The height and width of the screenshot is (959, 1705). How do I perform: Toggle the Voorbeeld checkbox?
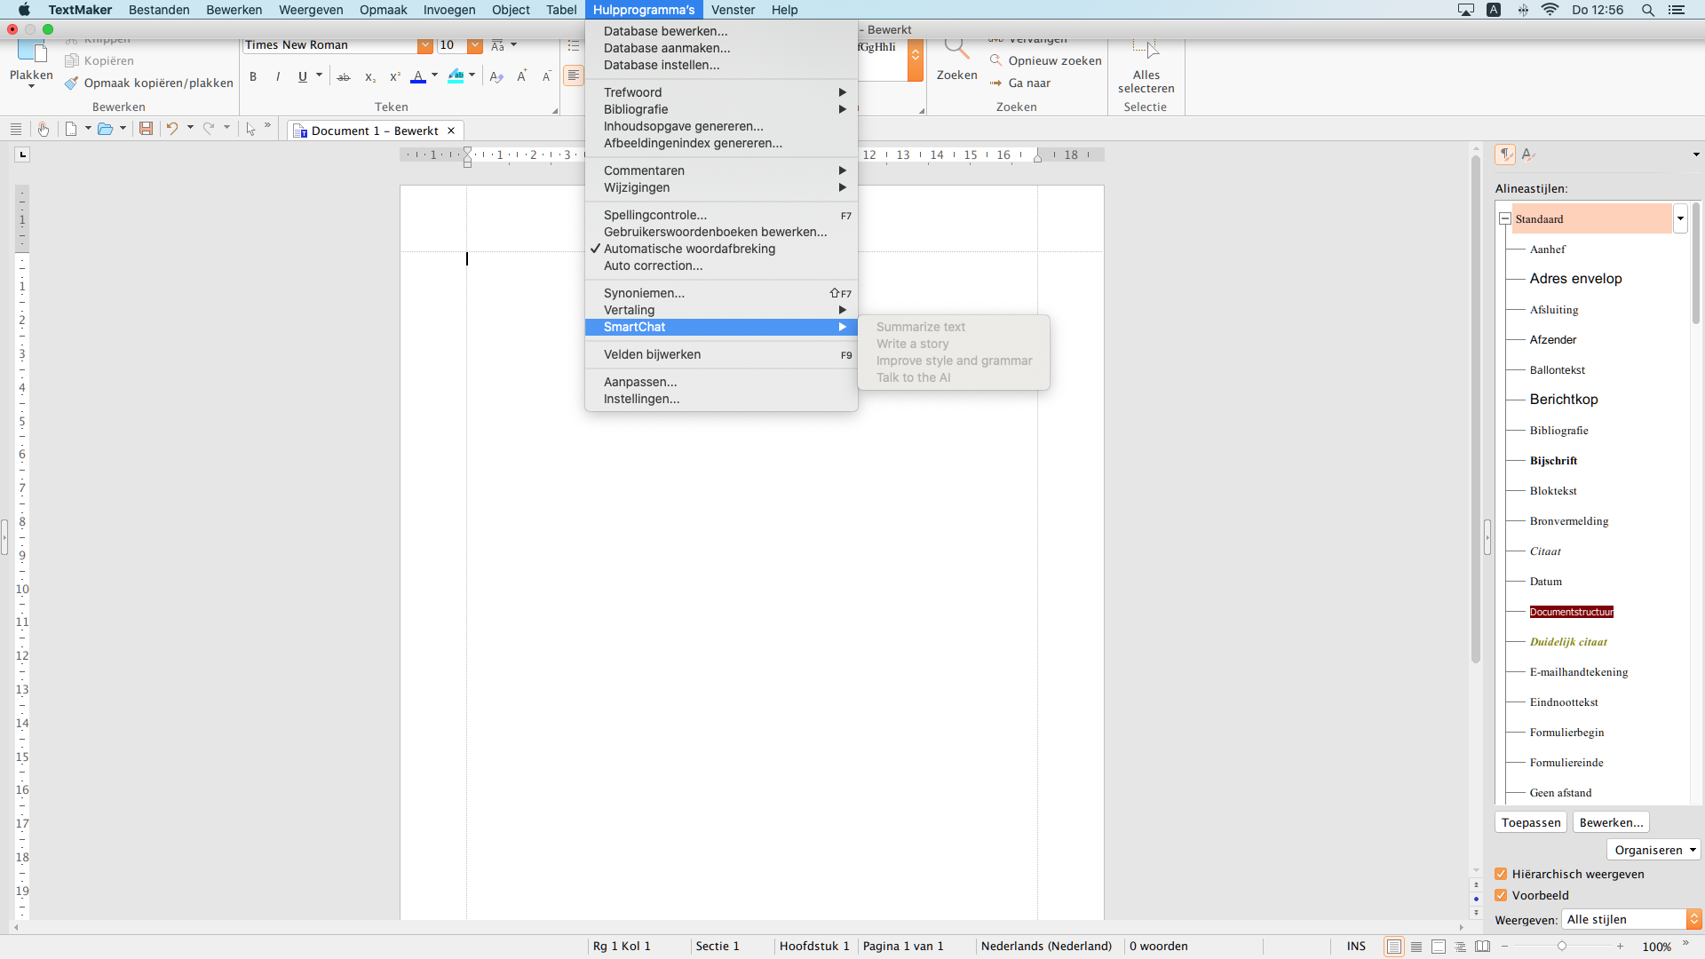coord(1501,895)
